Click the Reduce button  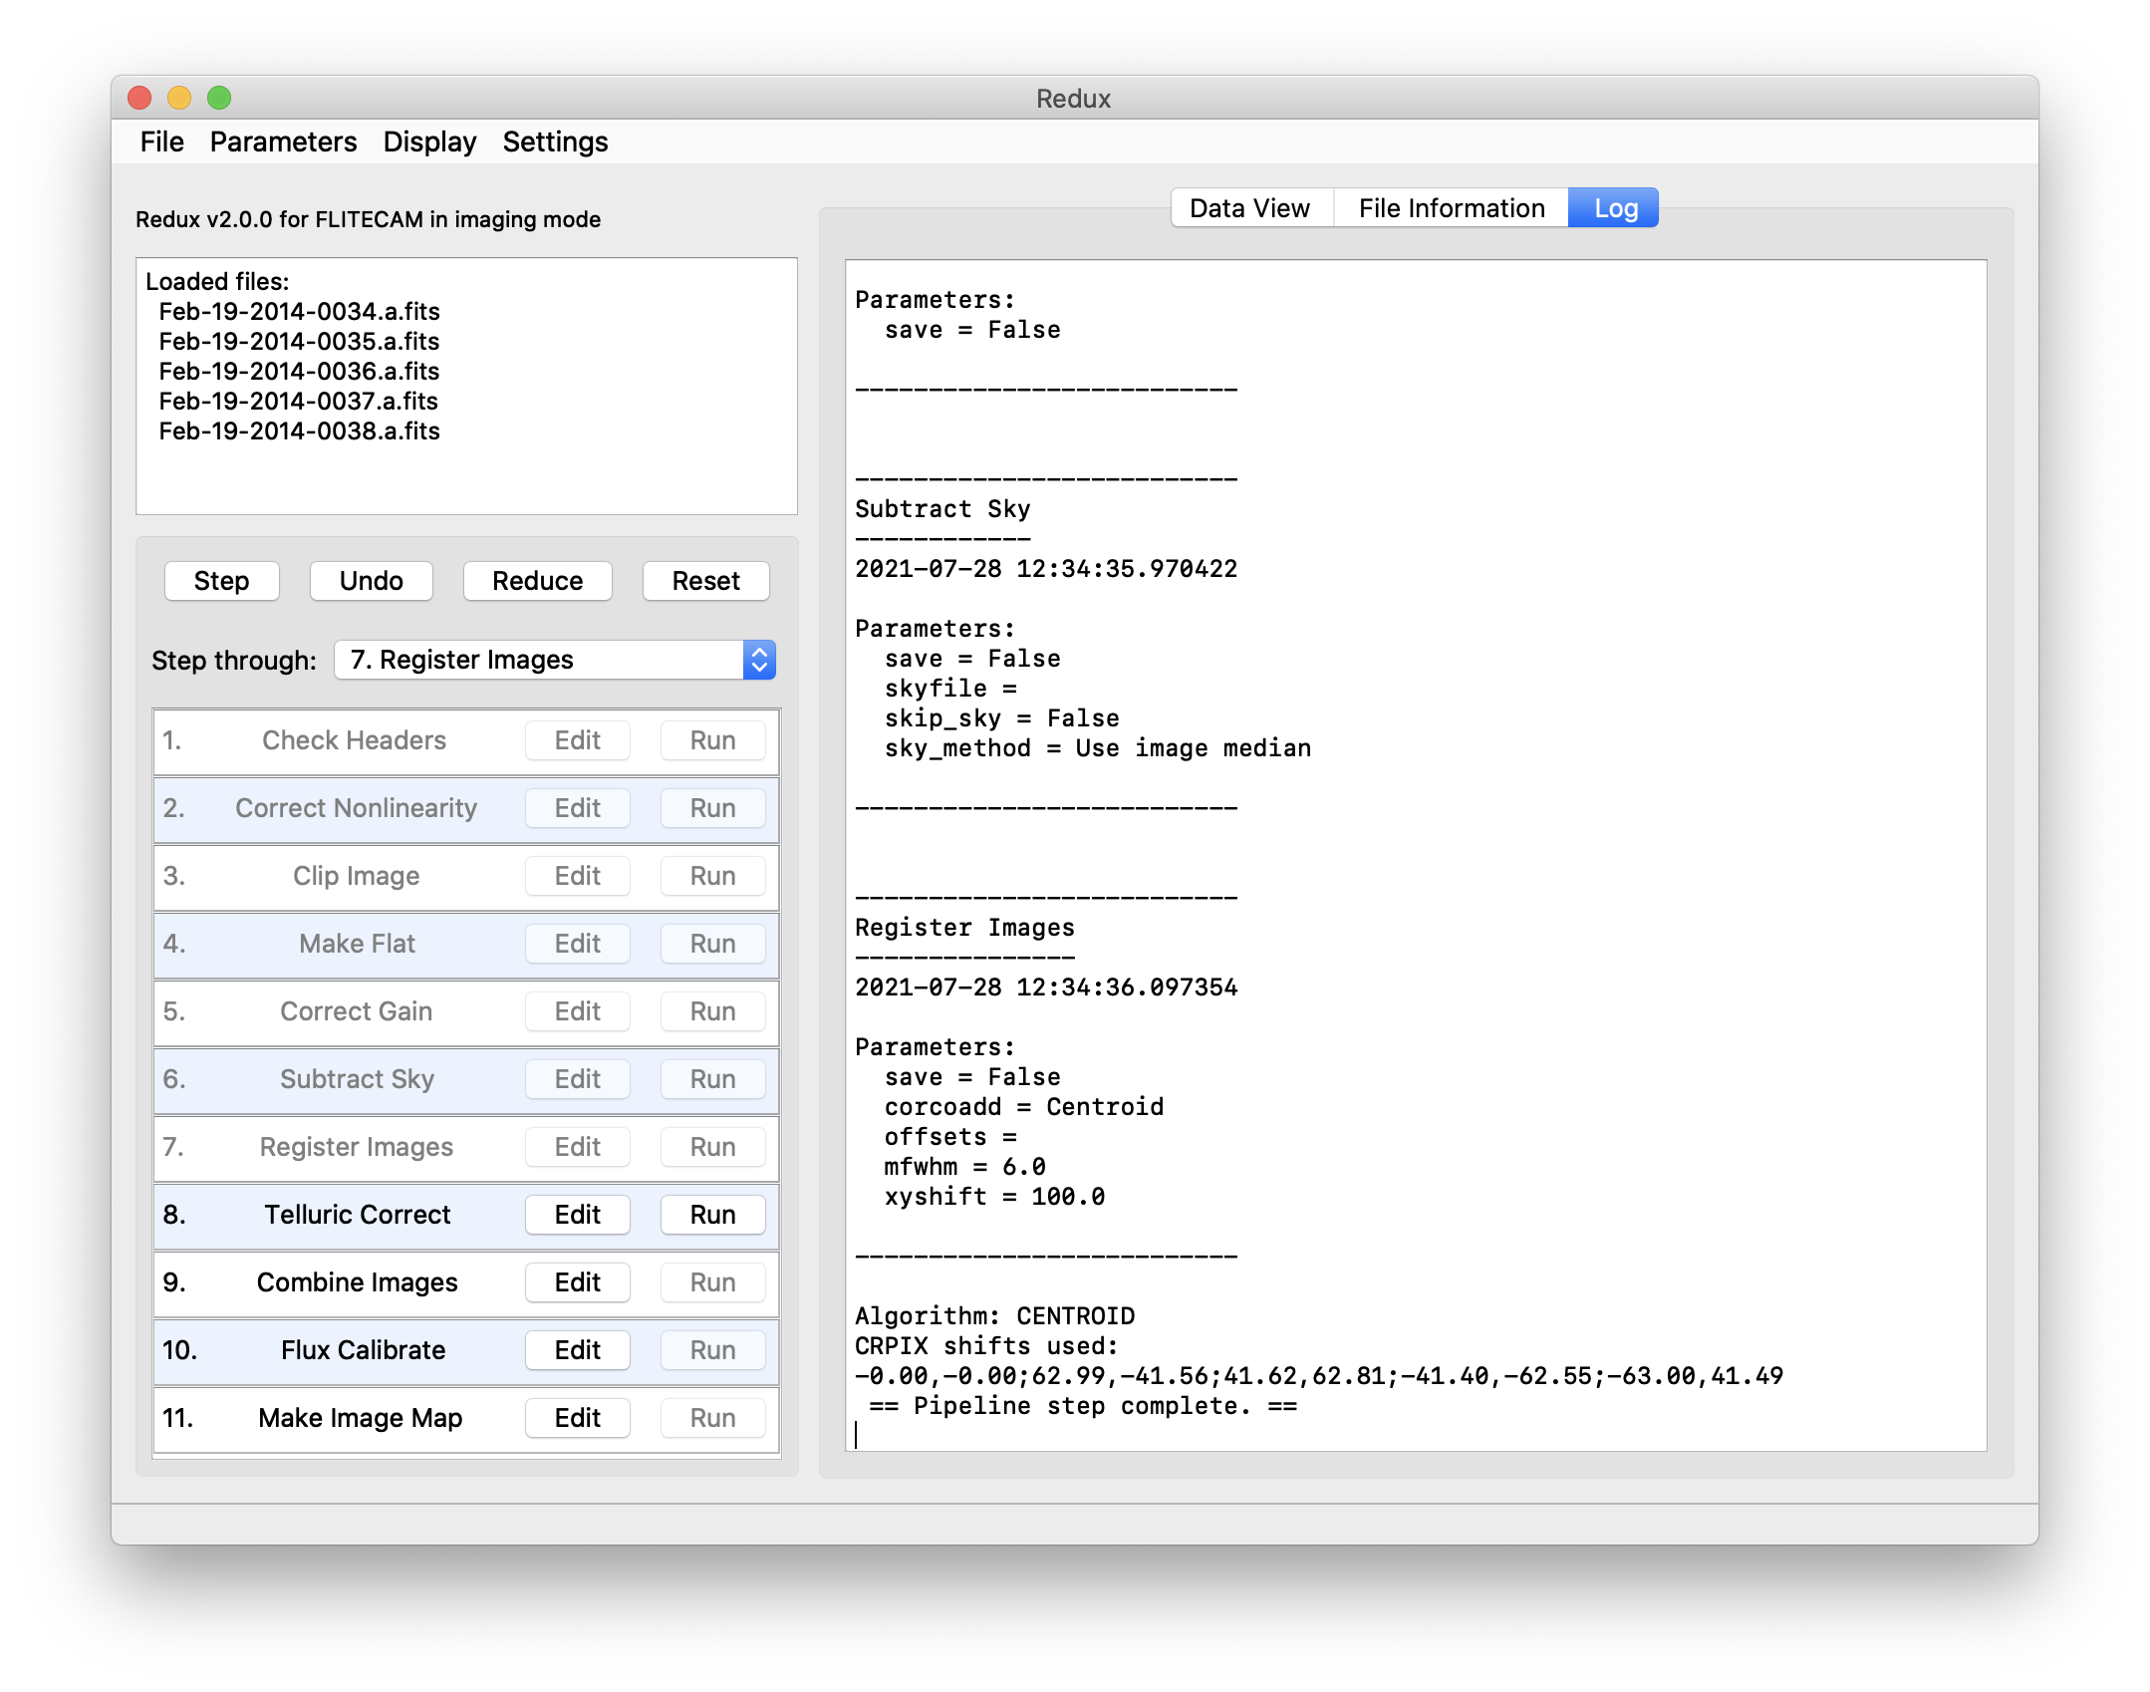536,580
